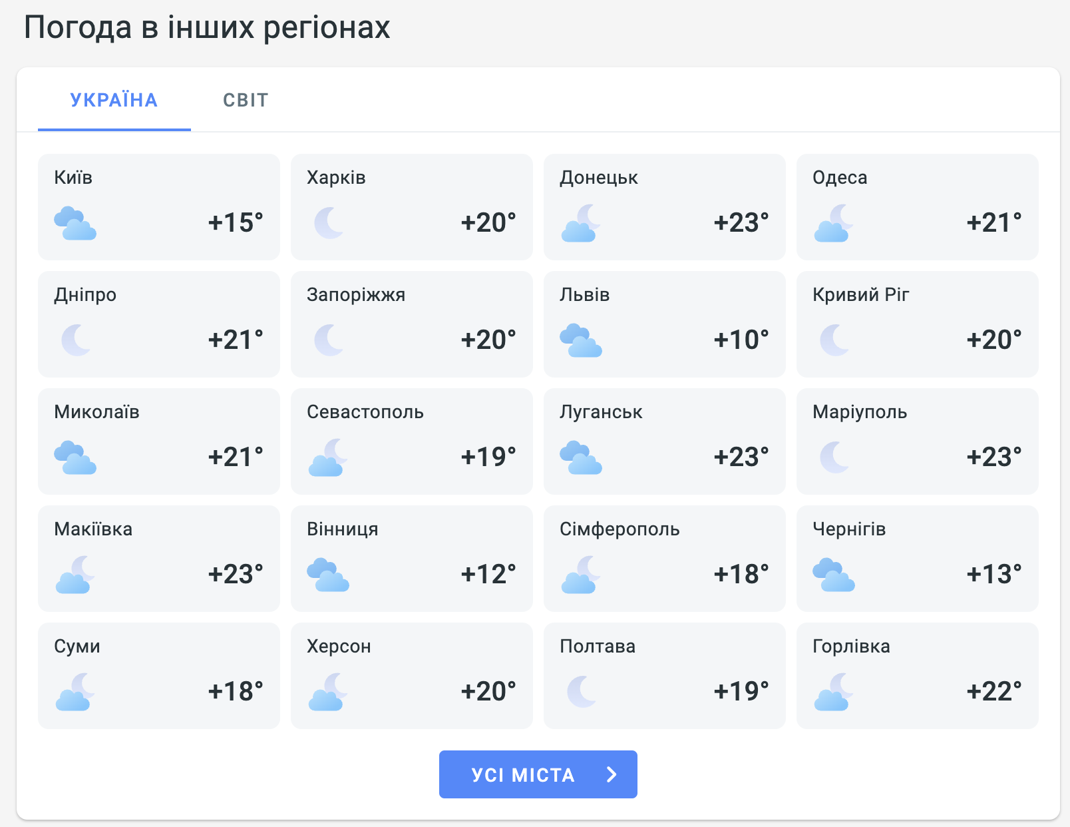This screenshot has height=827, width=1070.
Task: Click the cloudy night icon for Севастополь
Action: tap(328, 457)
